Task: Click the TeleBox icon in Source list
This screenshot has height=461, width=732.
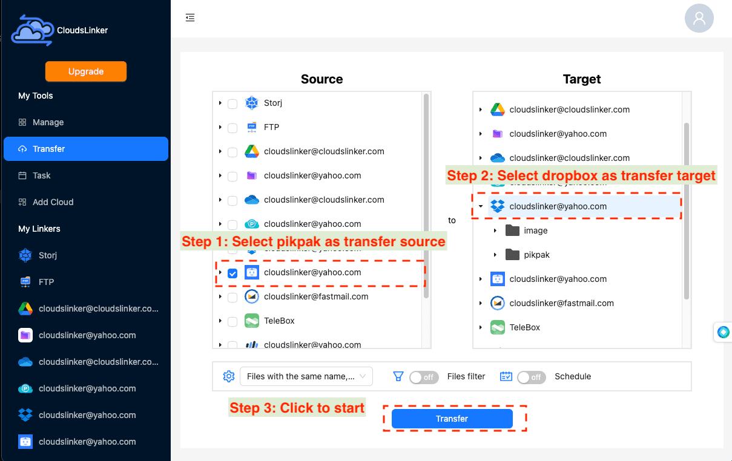Action: [x=252, y=321]
